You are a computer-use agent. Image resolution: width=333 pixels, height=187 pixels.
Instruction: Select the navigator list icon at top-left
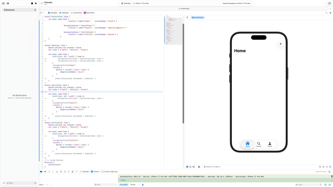click(4, 3)
